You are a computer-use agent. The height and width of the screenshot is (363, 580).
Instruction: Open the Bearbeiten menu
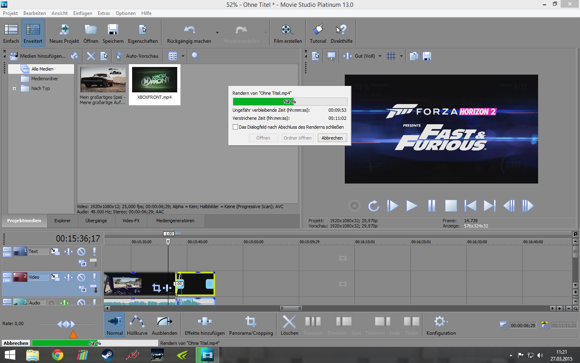(34, 13)
